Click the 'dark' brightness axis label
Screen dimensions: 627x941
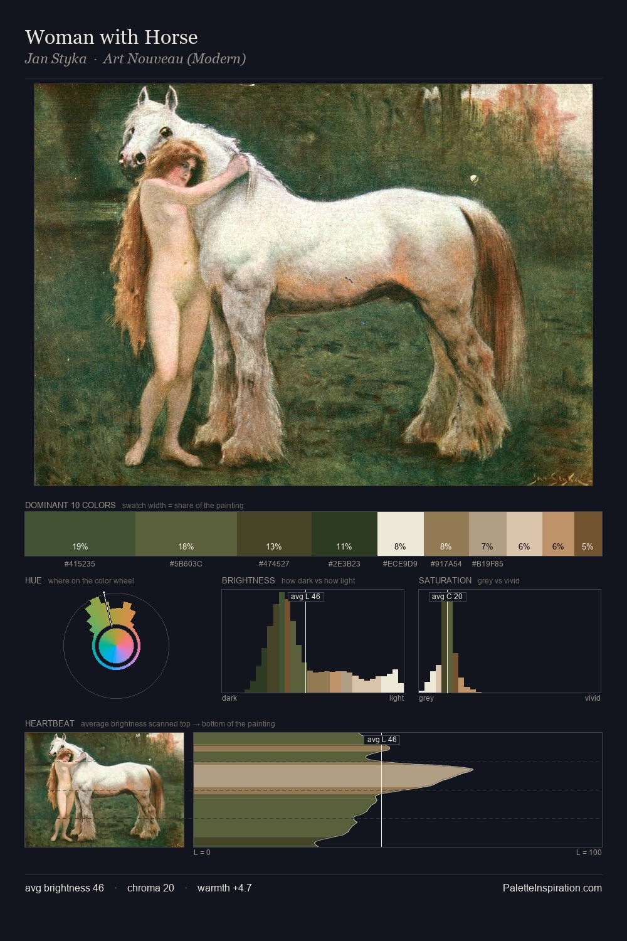(229, 698)
